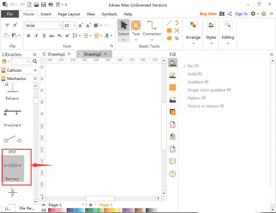Image resolution: width=276 pixels, height=213 pixels.
Task: Click the library search magnifier icon
Action: [x=35, y=62]
